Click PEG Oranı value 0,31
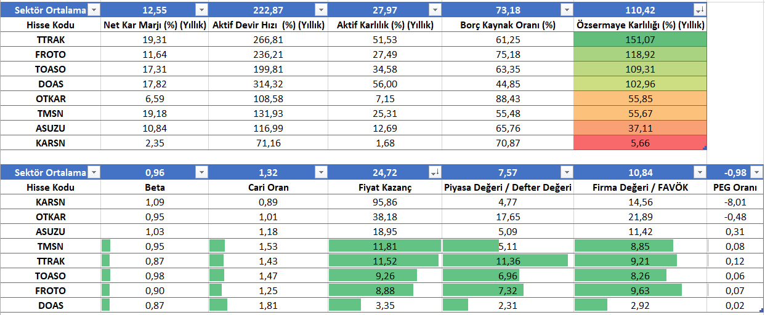The height and width of the screenshot is (315, 765). pyautogui.click(x=735, y=231)
